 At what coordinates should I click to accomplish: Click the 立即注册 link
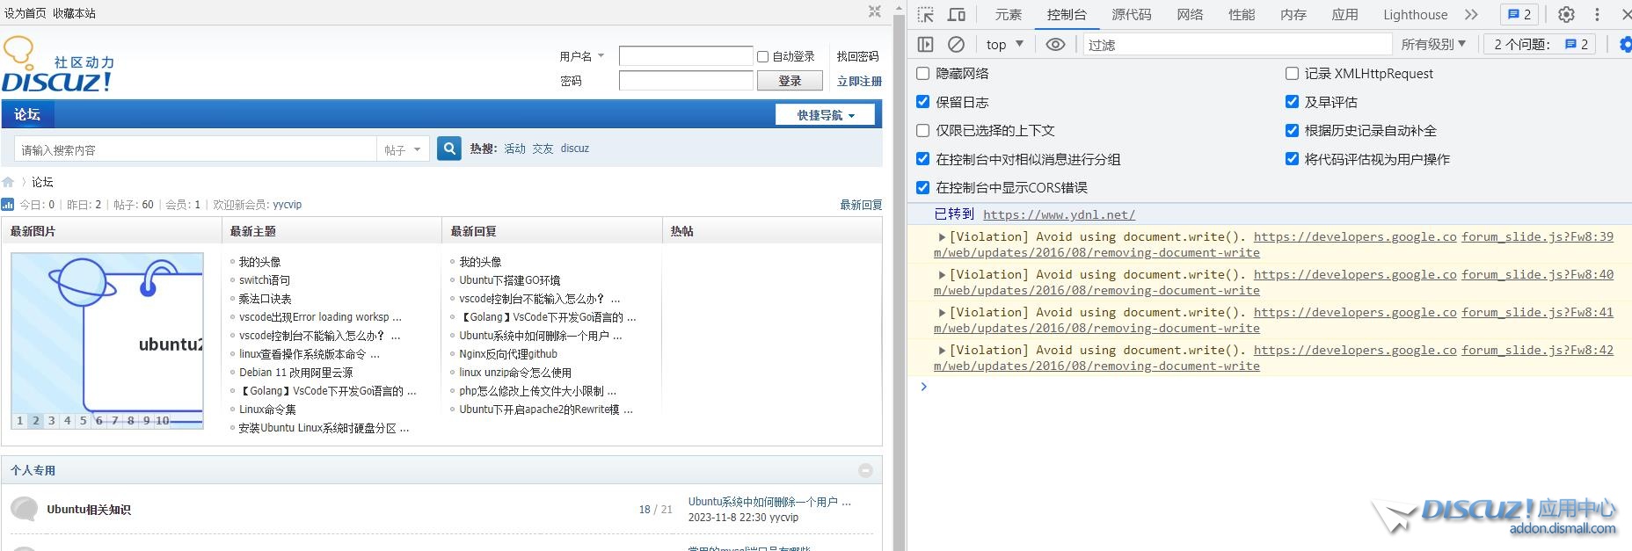coord(859,81)
